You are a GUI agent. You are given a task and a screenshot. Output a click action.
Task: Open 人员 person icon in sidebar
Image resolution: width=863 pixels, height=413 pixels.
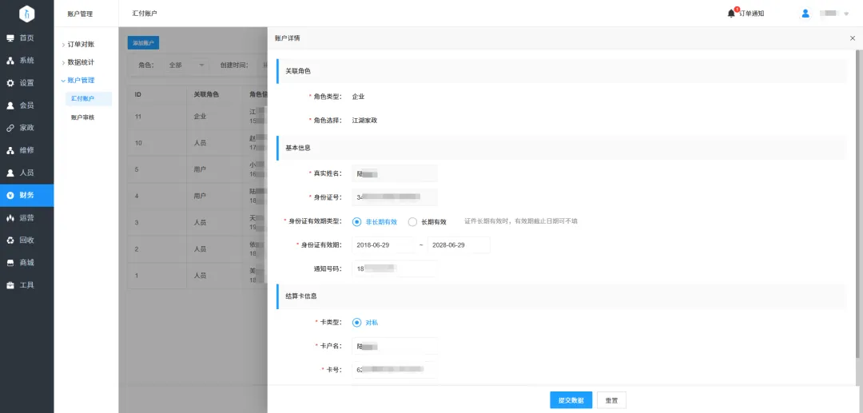(x=10, y=173)
